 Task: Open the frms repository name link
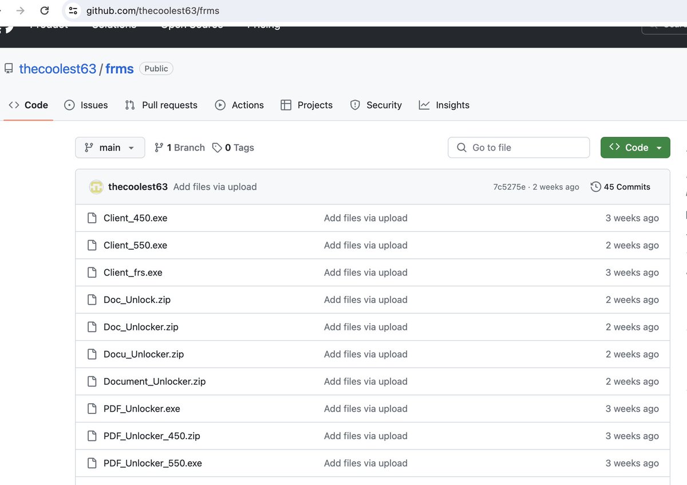pos(120,69)
